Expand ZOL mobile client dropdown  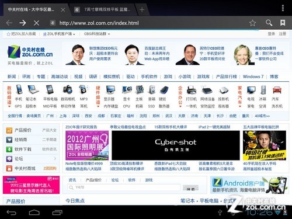pos(59,34)
